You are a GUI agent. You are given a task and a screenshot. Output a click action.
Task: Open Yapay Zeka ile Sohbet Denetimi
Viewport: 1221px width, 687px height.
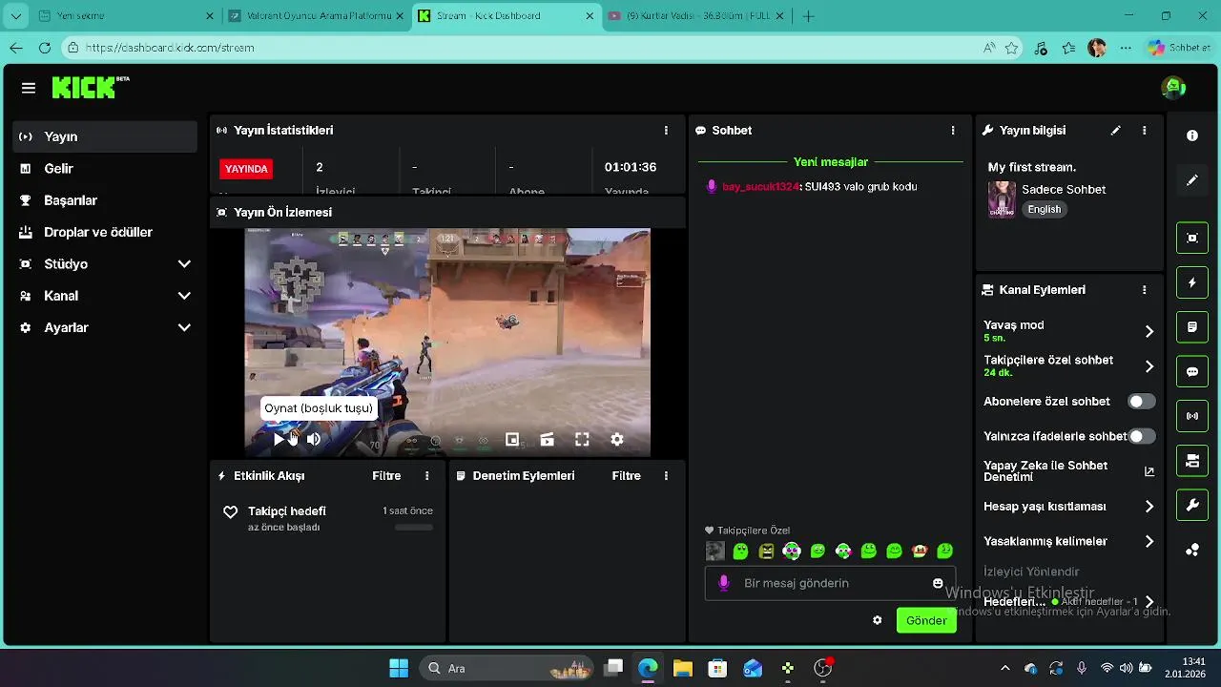click(1068, 471)
